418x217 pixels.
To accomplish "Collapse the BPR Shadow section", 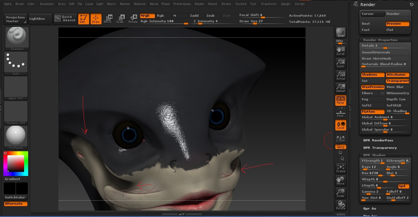I will 374,155.
